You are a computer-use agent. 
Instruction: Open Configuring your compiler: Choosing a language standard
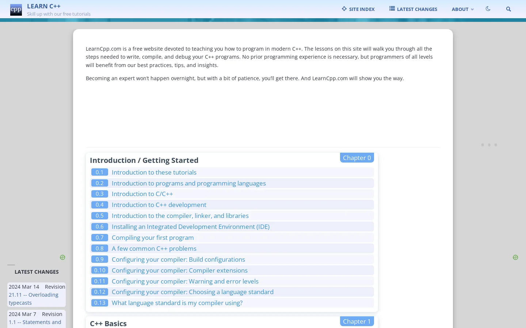193,292
